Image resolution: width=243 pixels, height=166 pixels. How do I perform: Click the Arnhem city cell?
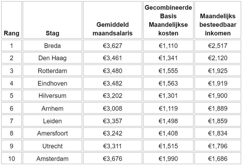52,109
